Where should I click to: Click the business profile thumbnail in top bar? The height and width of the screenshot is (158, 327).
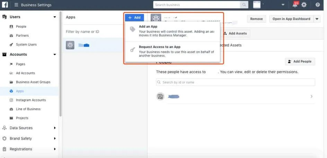tap(257, 4)
